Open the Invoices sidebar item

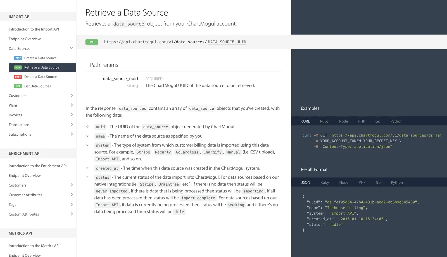click(x=15, y=115)
